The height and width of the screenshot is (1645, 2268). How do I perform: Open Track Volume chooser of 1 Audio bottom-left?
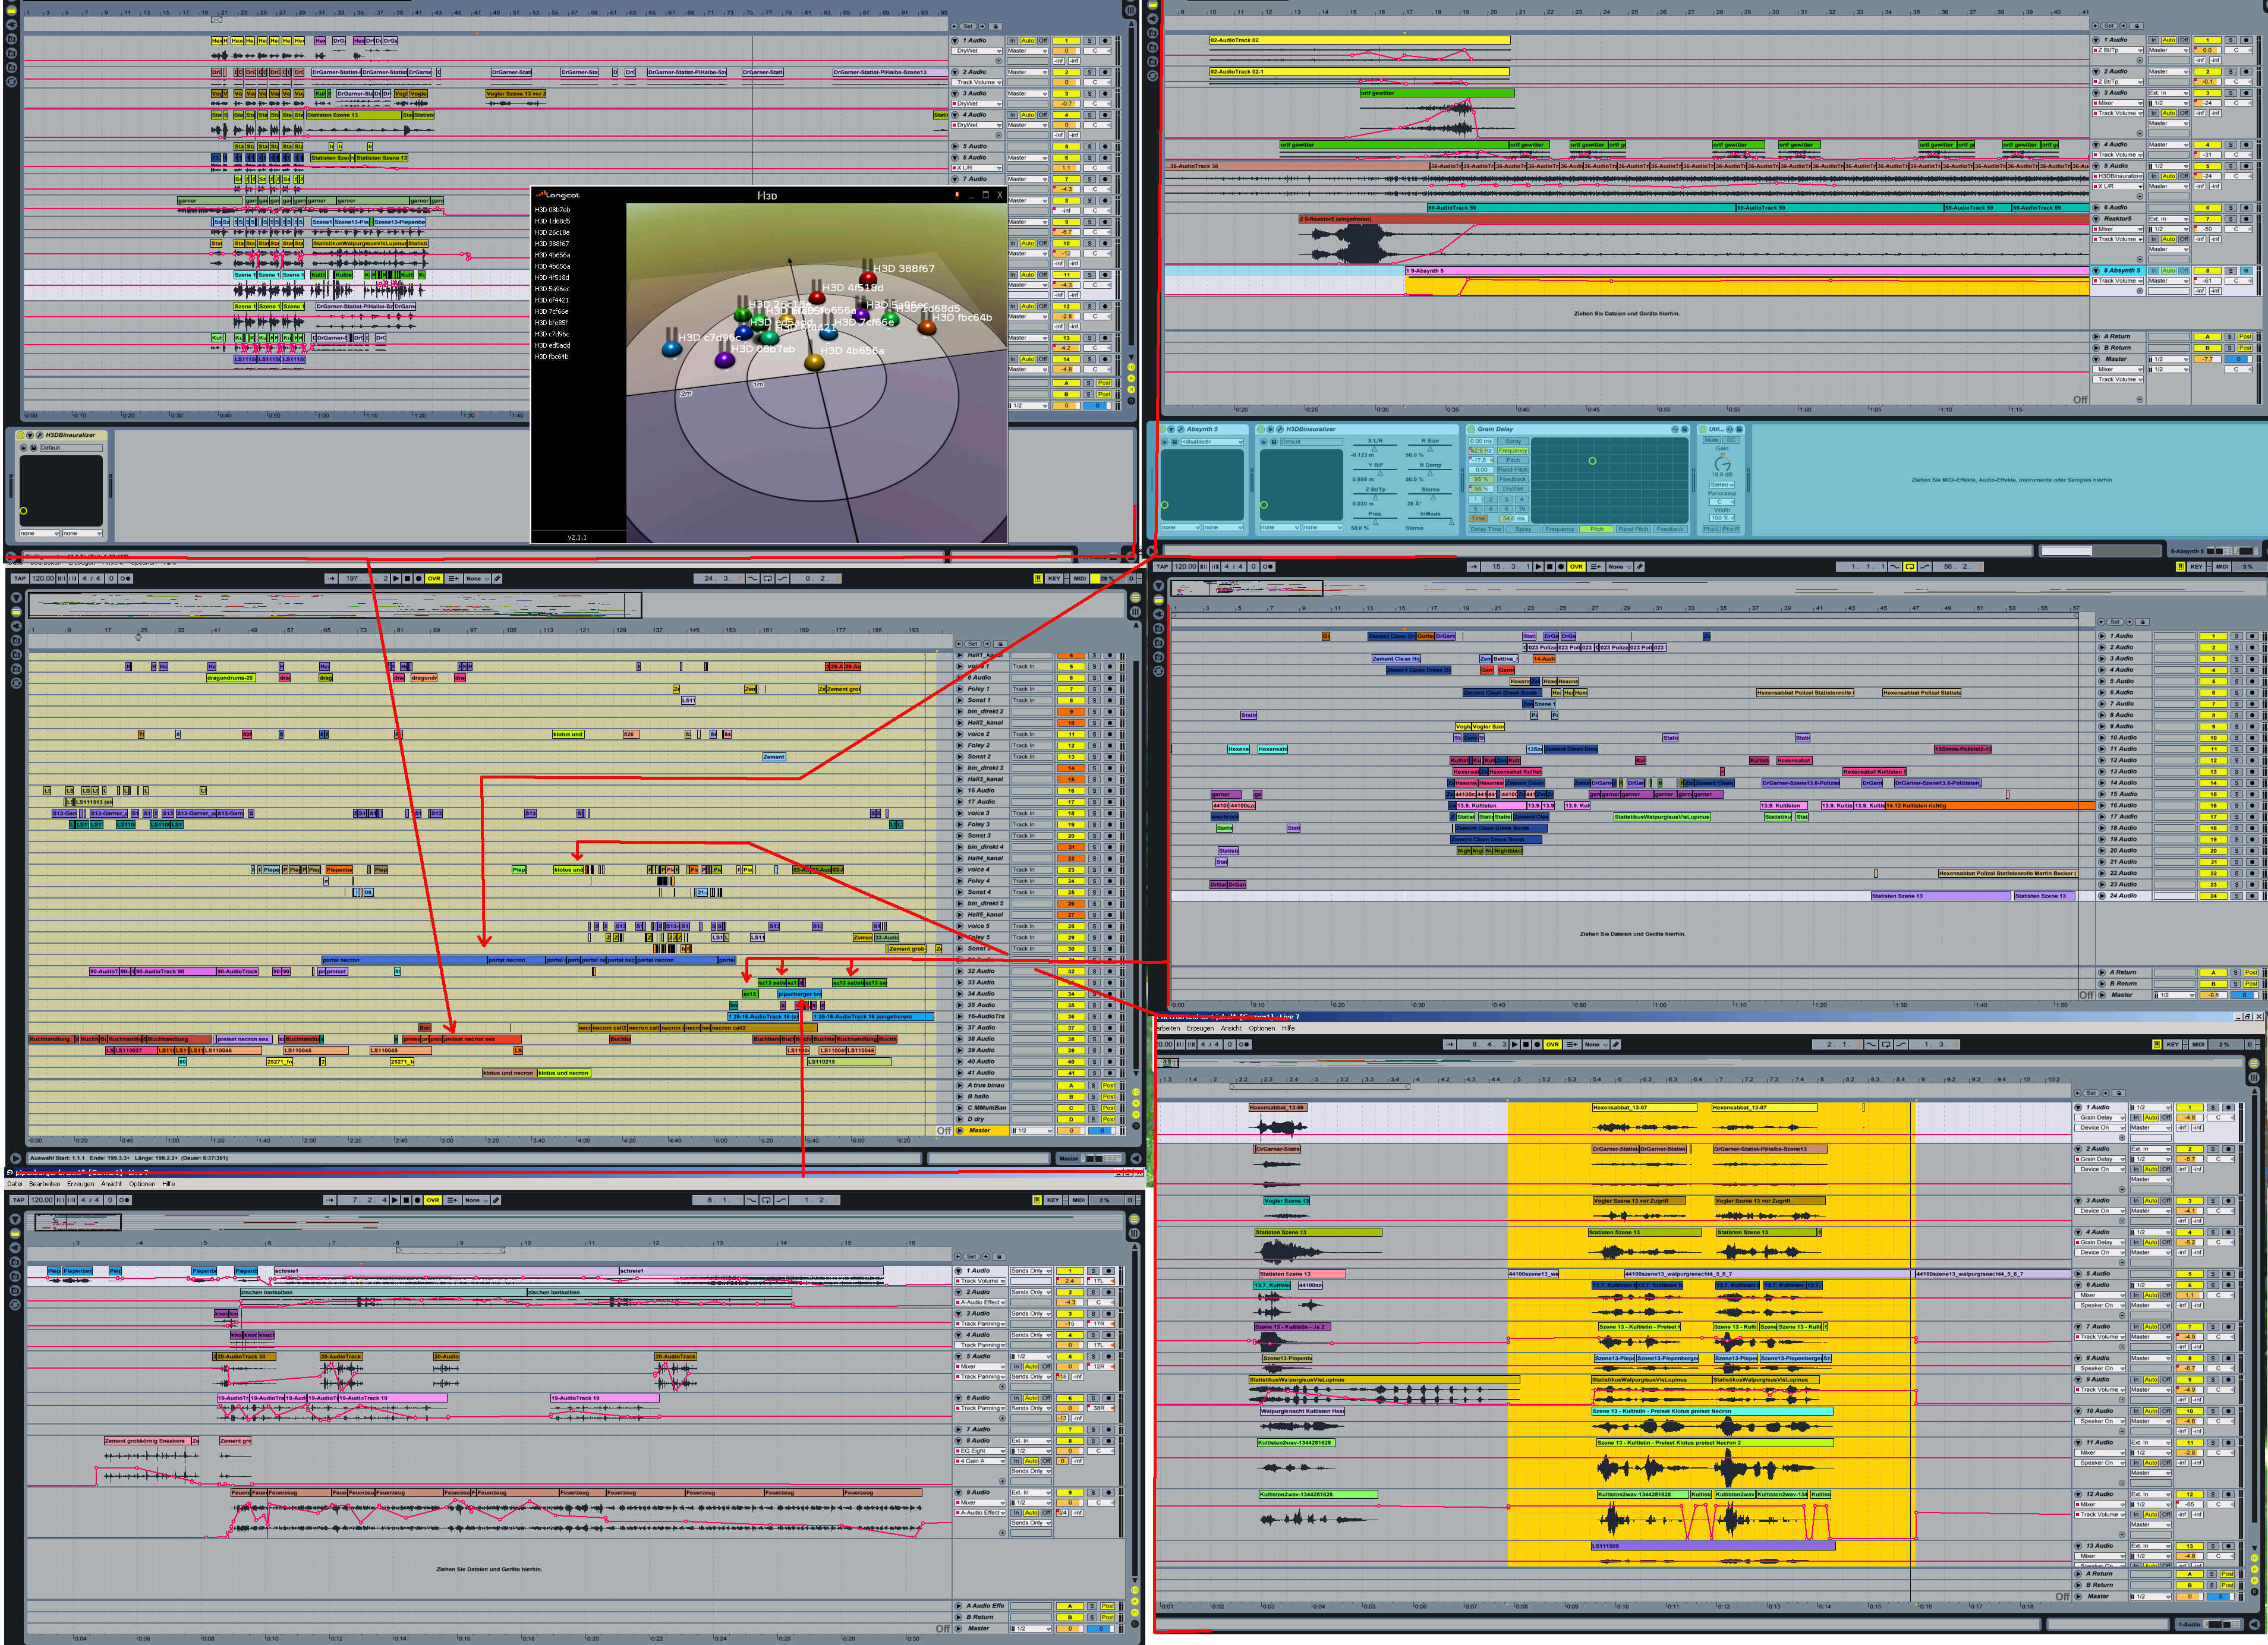tap(980, 1281)
